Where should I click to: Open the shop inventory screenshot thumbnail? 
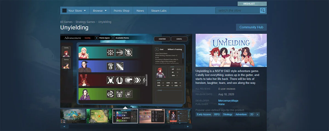152,116
